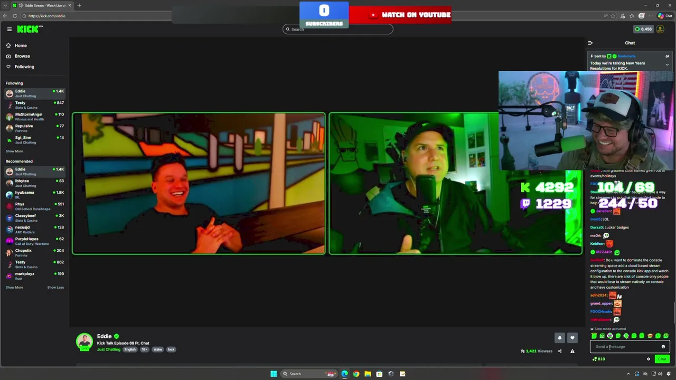Image resolution: width=676 pixels, height=380 pixels.
Task: Click the 18+ tag
Action: tap(144, 349)
